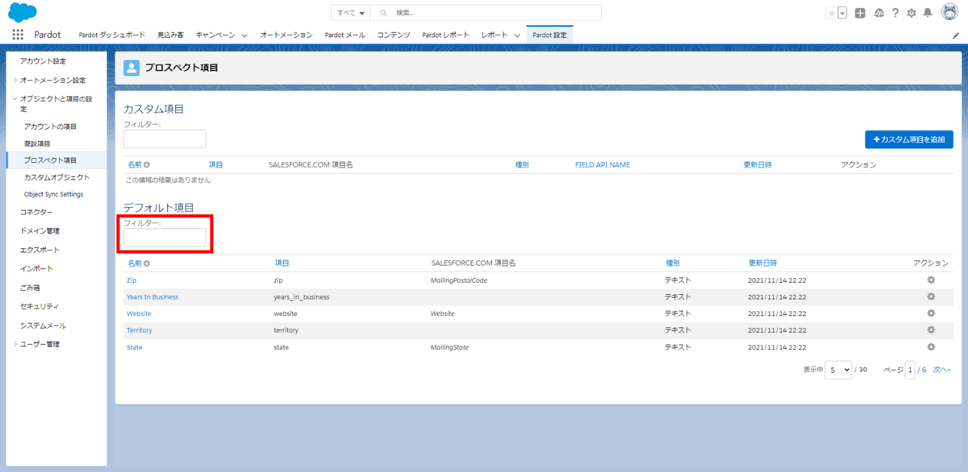Open the gear action for Years In Business

click(931, 296)
